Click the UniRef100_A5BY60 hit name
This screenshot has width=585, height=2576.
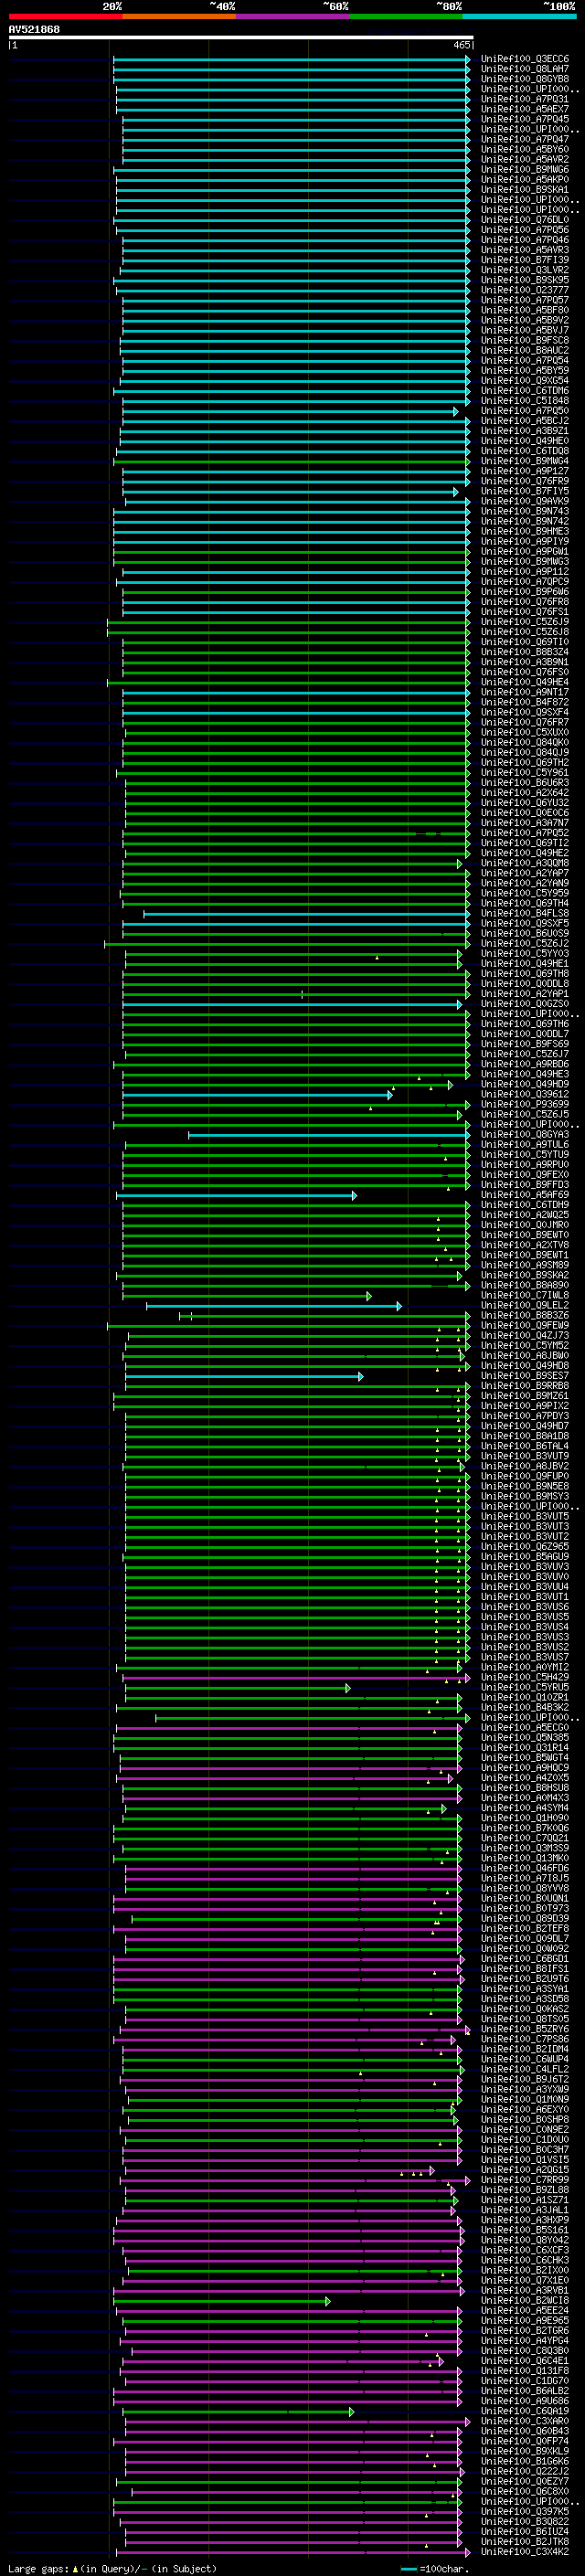click(x=525, y=149)
